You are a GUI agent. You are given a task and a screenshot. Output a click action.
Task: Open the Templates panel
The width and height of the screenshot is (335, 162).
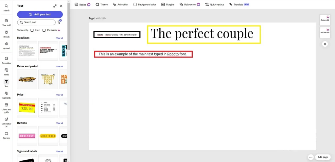click(7, 60)
